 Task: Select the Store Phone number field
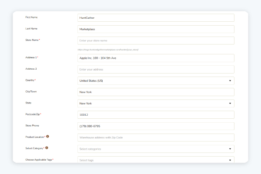pos(155,126)
